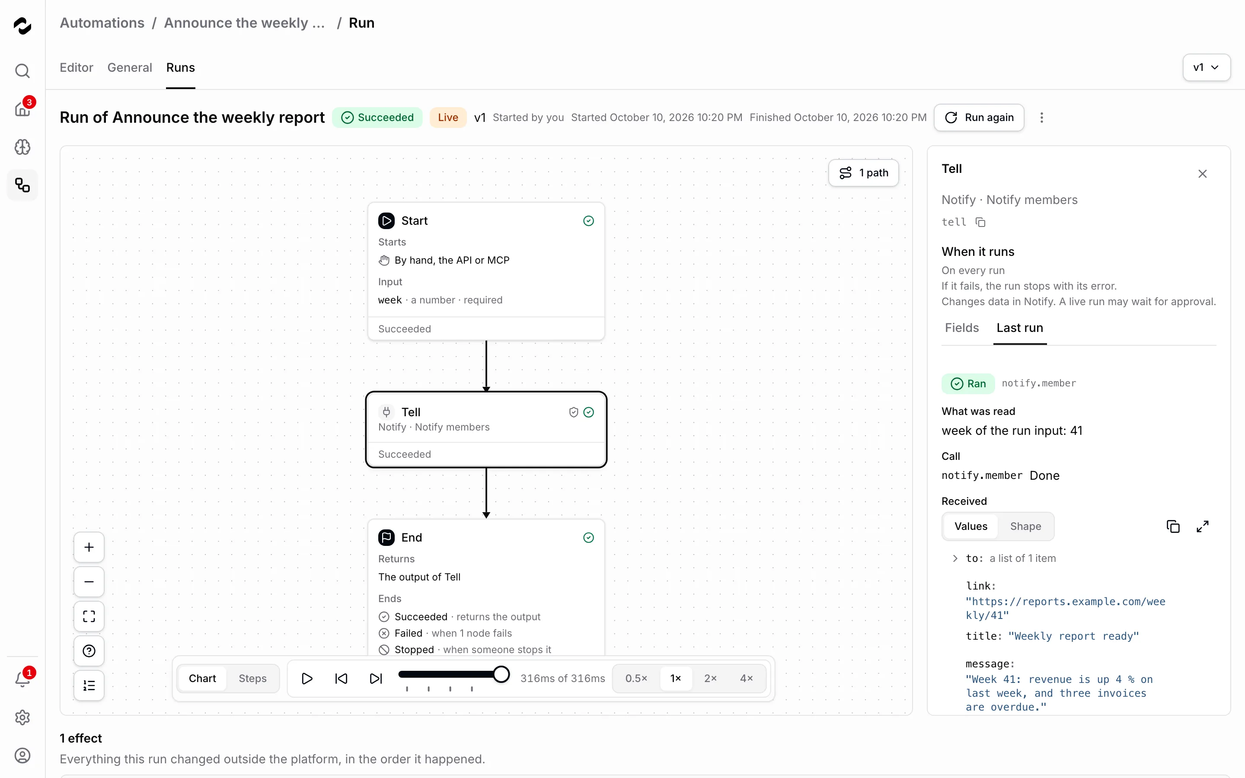This screenshot has height=778, width=1245.
Task: Open the canvas help question-mark button
Action: [x=89, y=651]
